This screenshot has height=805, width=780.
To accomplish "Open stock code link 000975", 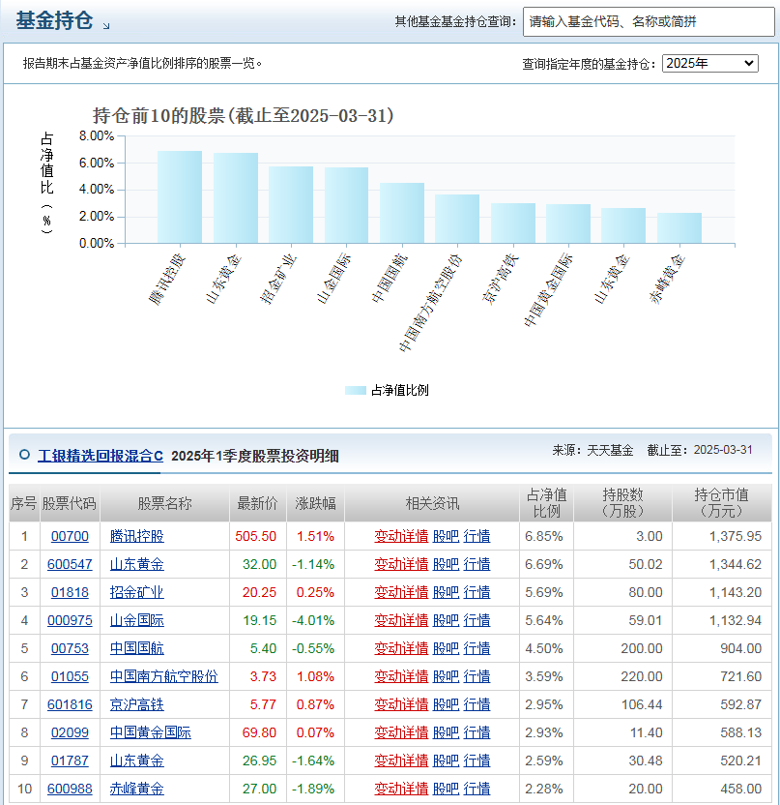I will pos(70,620).
